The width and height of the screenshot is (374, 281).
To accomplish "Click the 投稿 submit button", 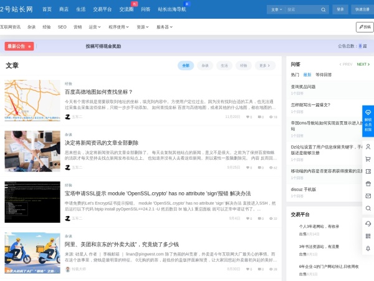I will (365, 27).
